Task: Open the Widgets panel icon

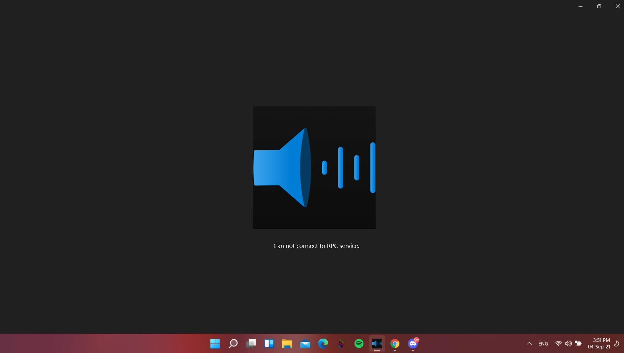Action: pyautogui.click(x=269, y=344)
